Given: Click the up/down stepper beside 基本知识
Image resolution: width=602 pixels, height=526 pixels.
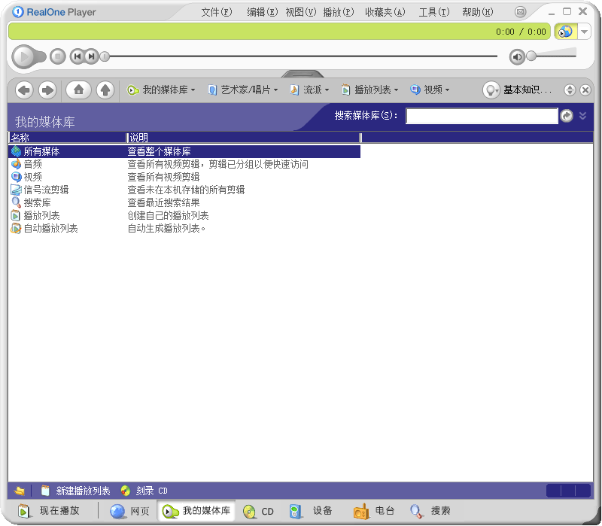Looking at the screenshot, I should [x=570, y=90].
